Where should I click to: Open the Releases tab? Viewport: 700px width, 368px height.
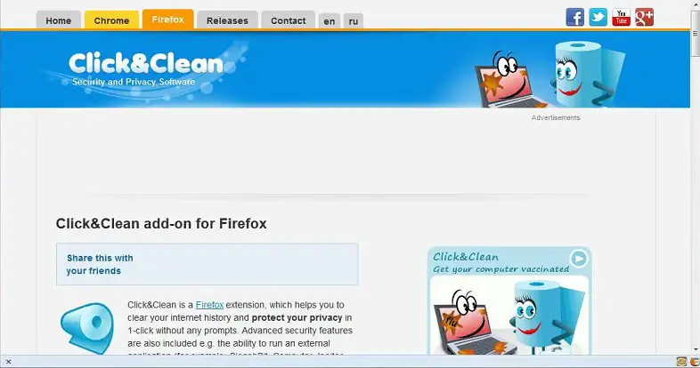pyautogui.click(x=227, y=20)
